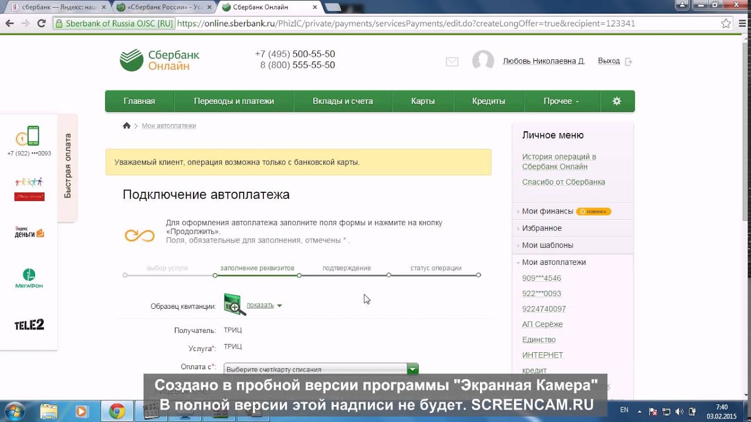Click the Выход logout link
This screenshot has height=422, width=751.
pos(609,61)
